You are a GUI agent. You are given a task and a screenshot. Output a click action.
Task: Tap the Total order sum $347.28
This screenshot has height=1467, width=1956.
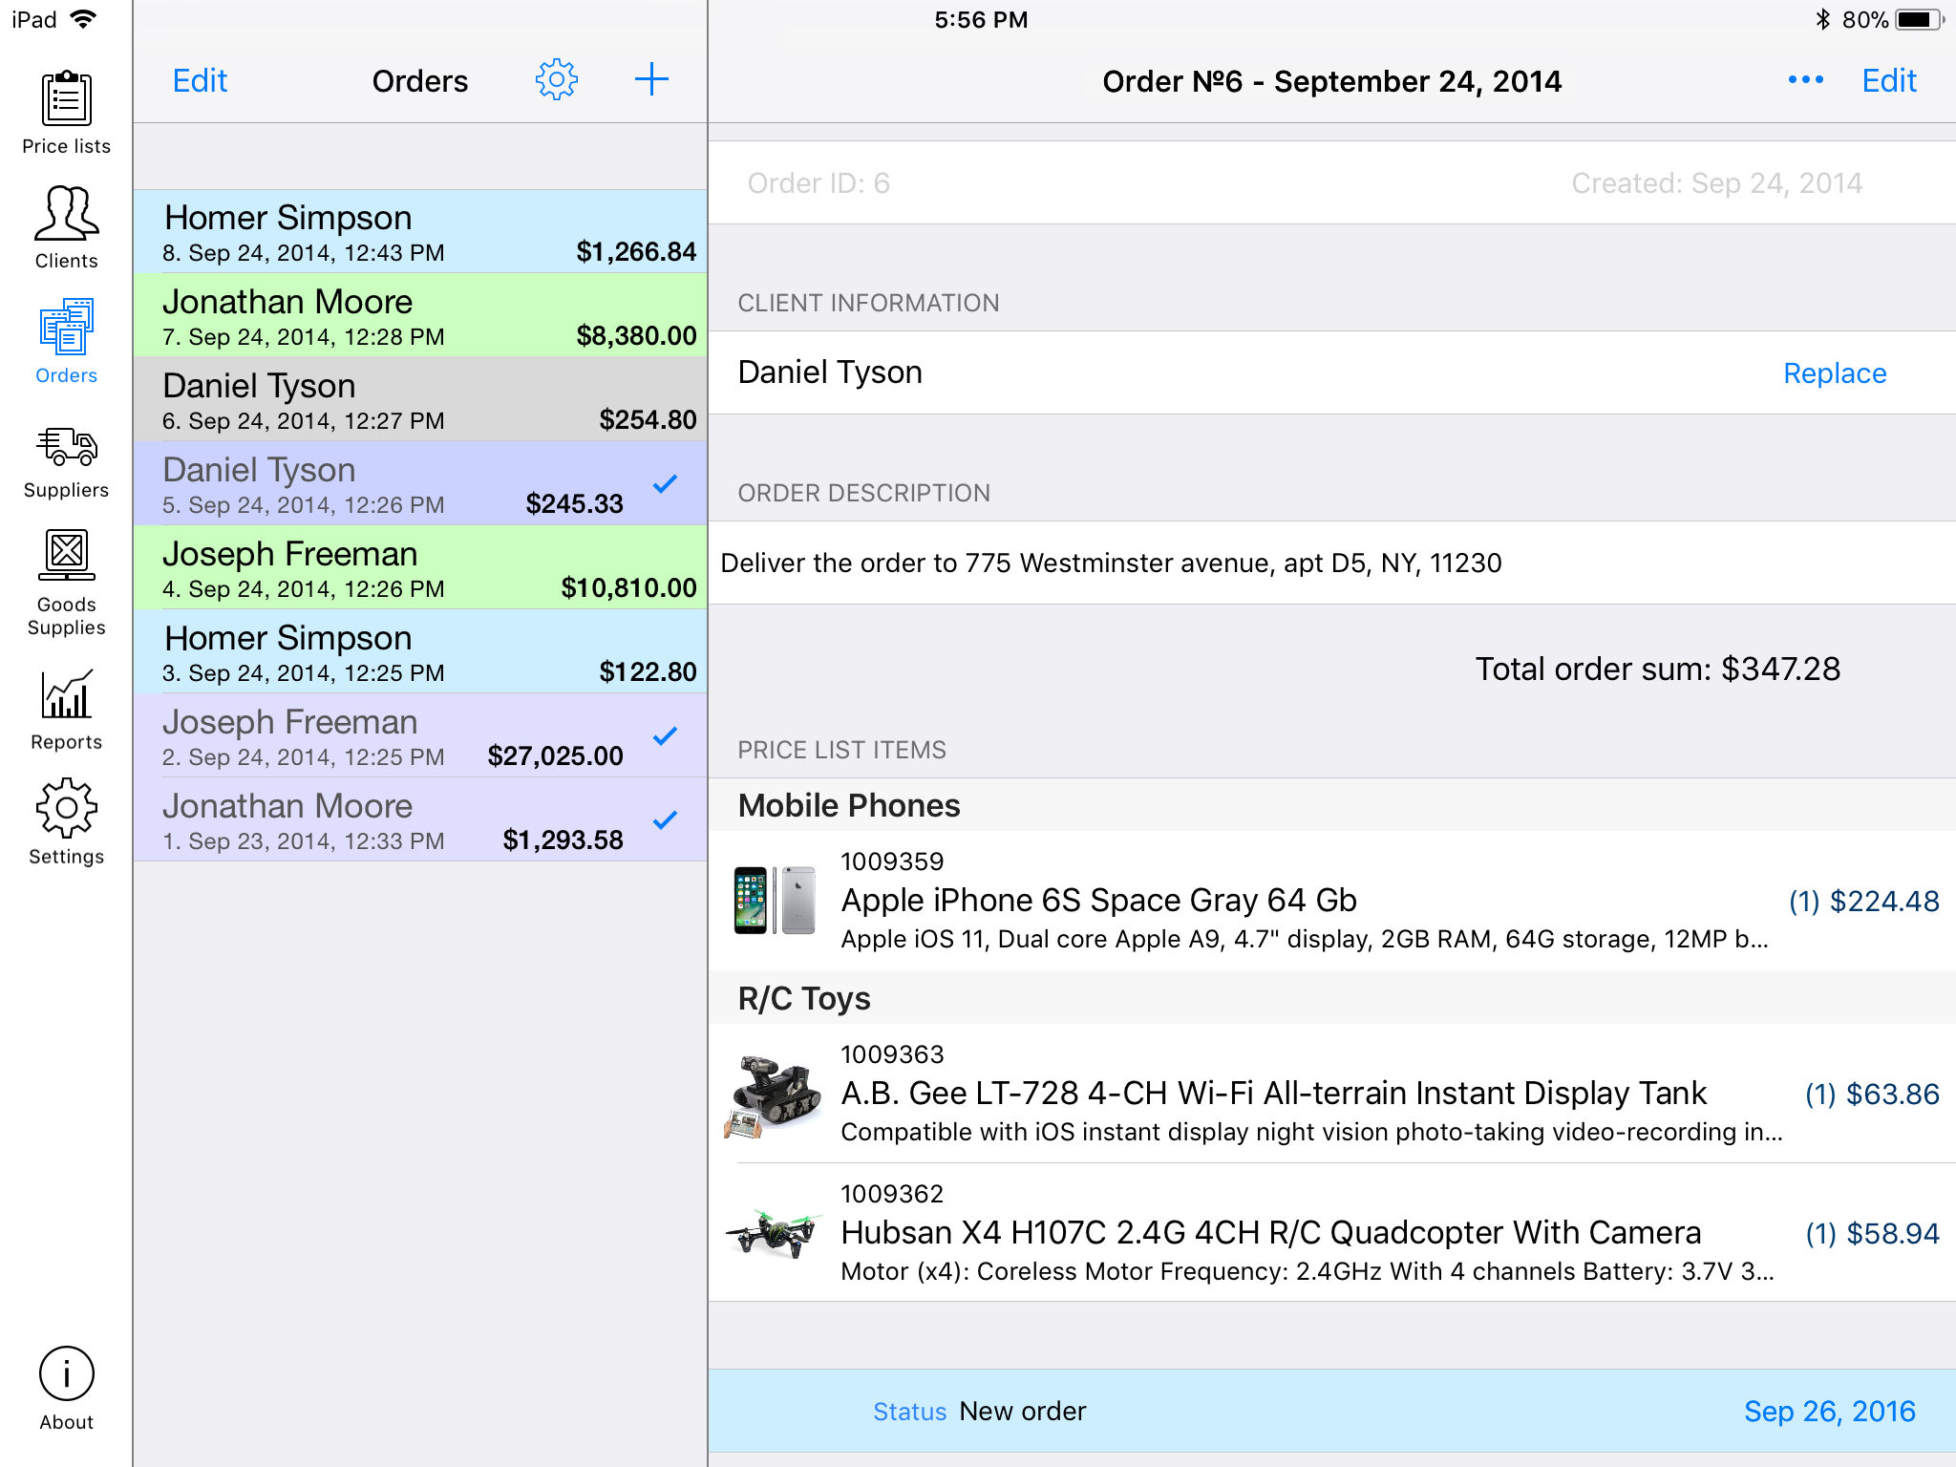[x=1657, y=669]
